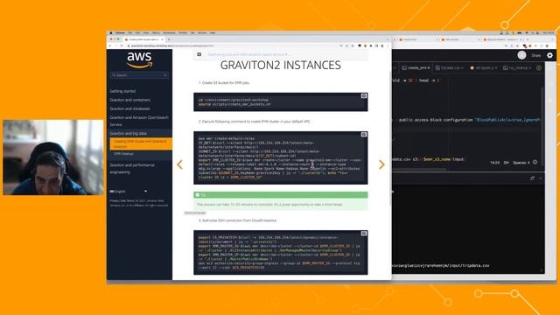Click the AWS logo in the workshop sidebar

point(139,60)
